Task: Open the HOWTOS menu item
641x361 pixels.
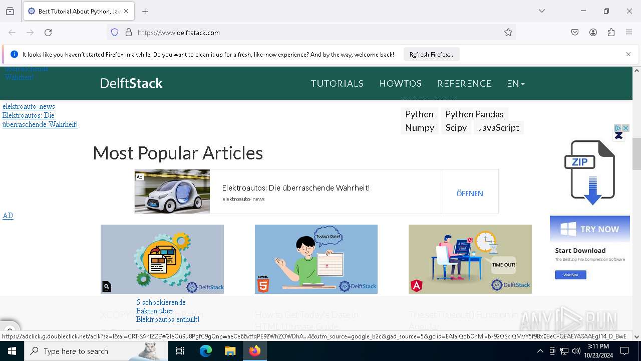Action: pyautogui.click(x=401, y=84)
